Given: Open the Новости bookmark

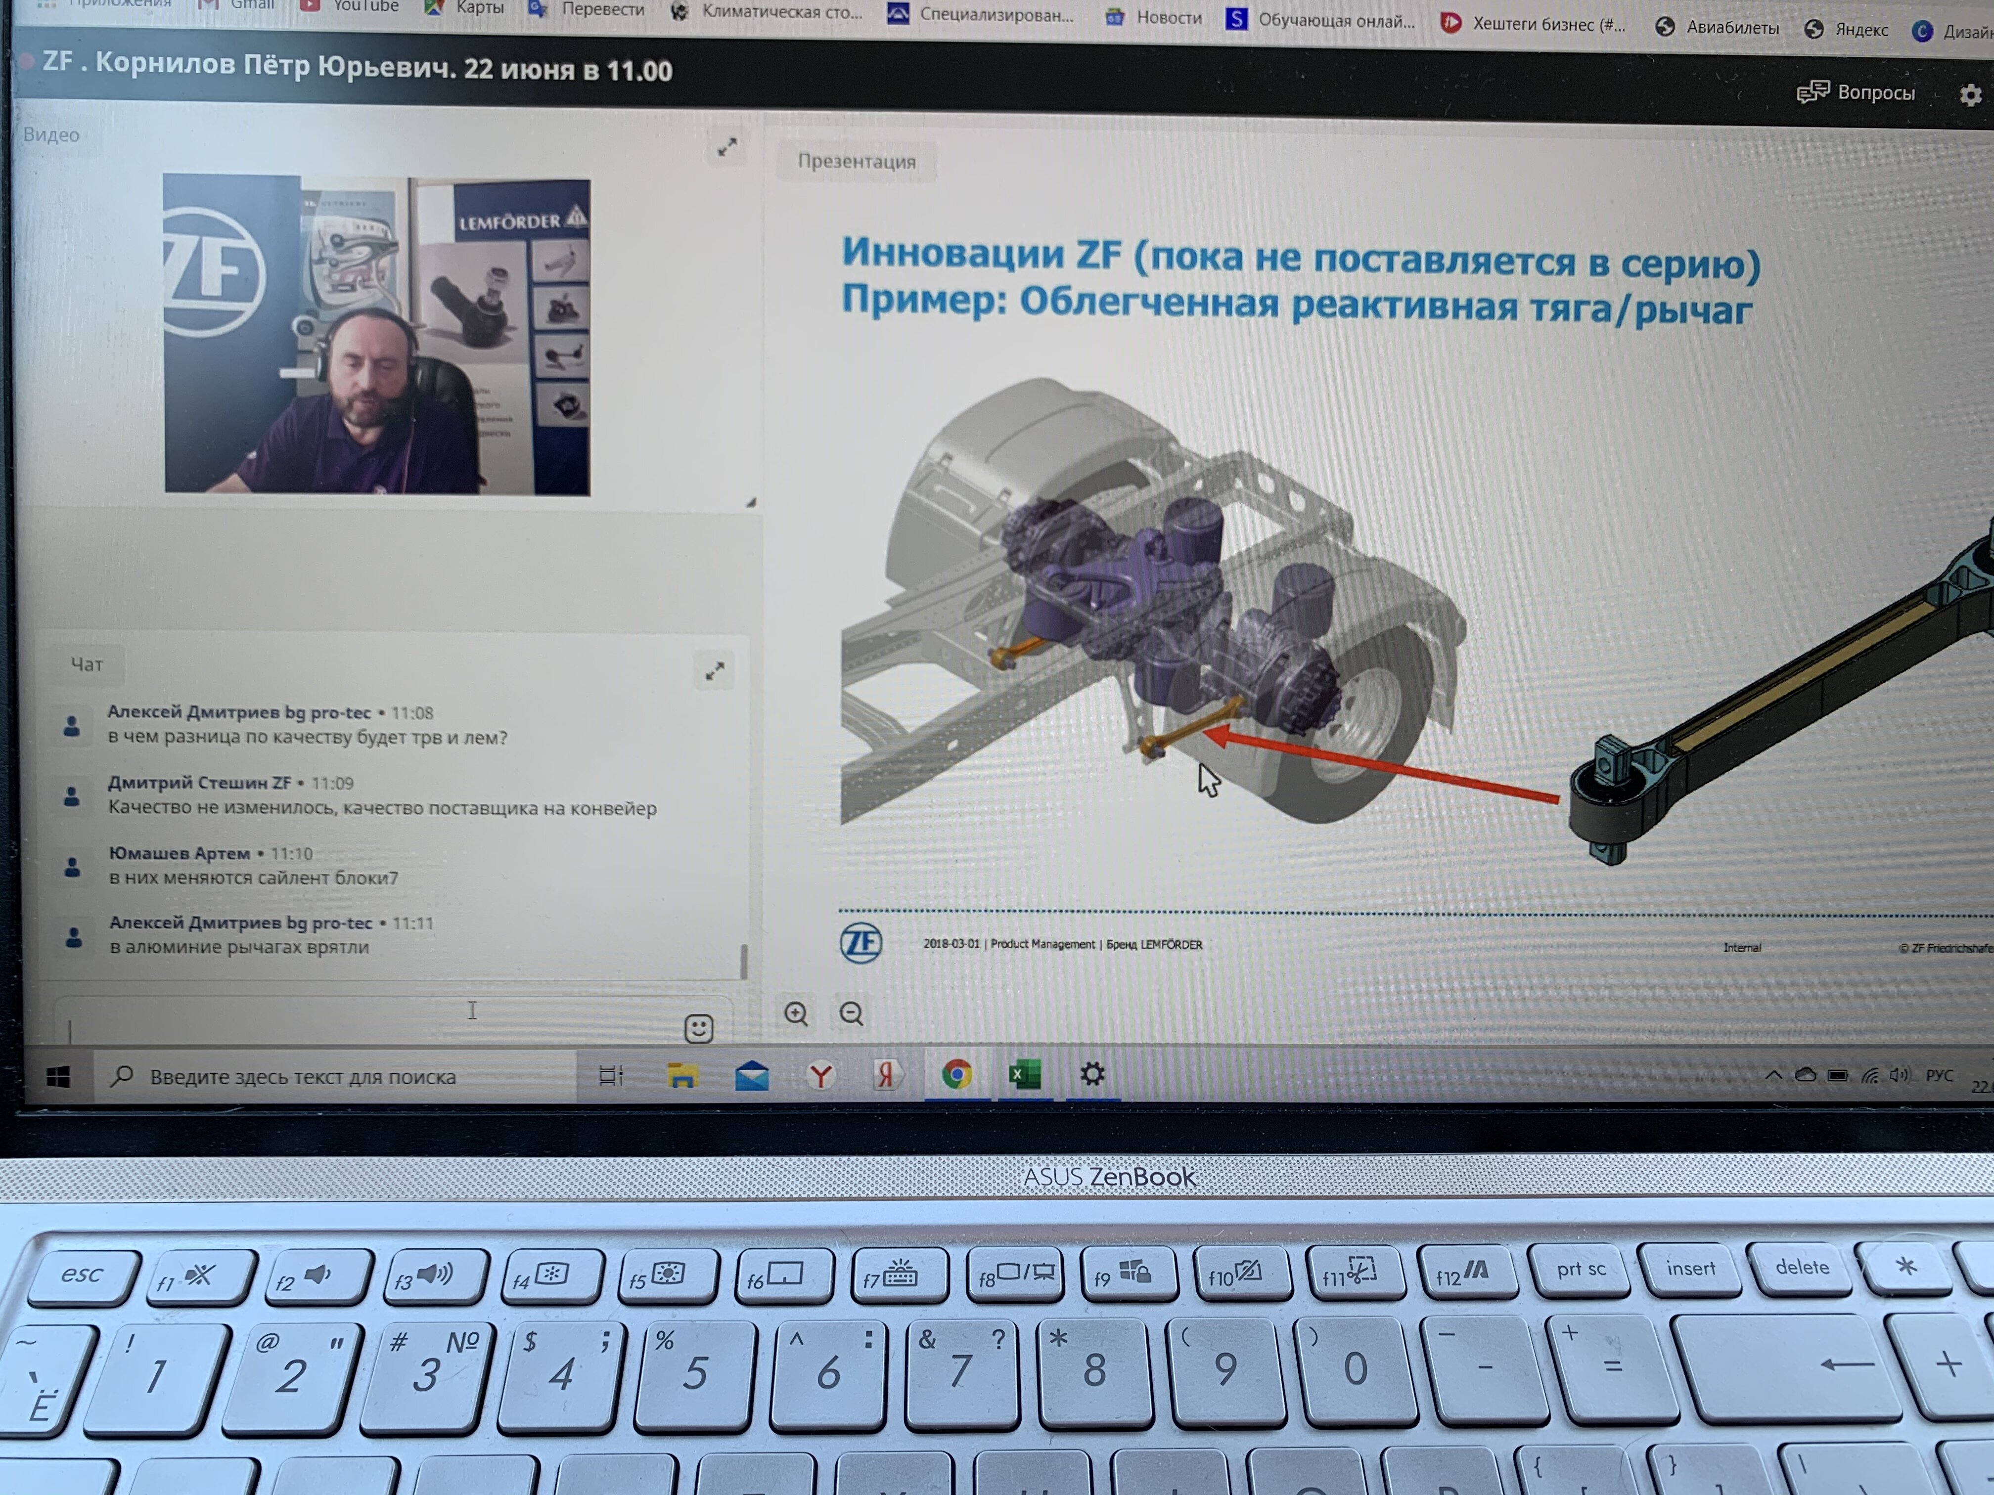Looking at the screenshot, I should click(x=1153, y=18).
